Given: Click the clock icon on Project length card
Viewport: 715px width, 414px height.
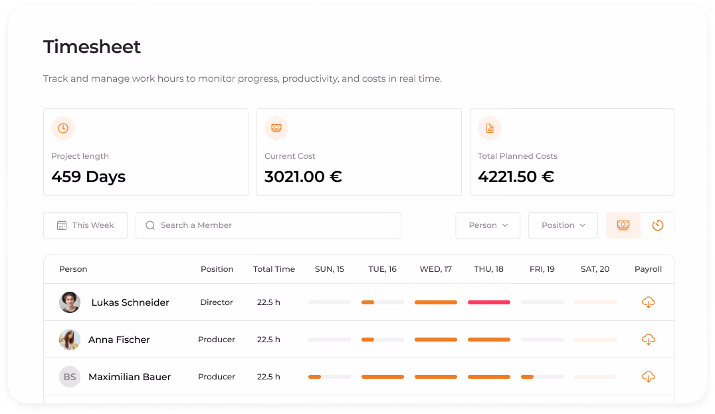Looking at the screenshot, I should coord(63,128).
